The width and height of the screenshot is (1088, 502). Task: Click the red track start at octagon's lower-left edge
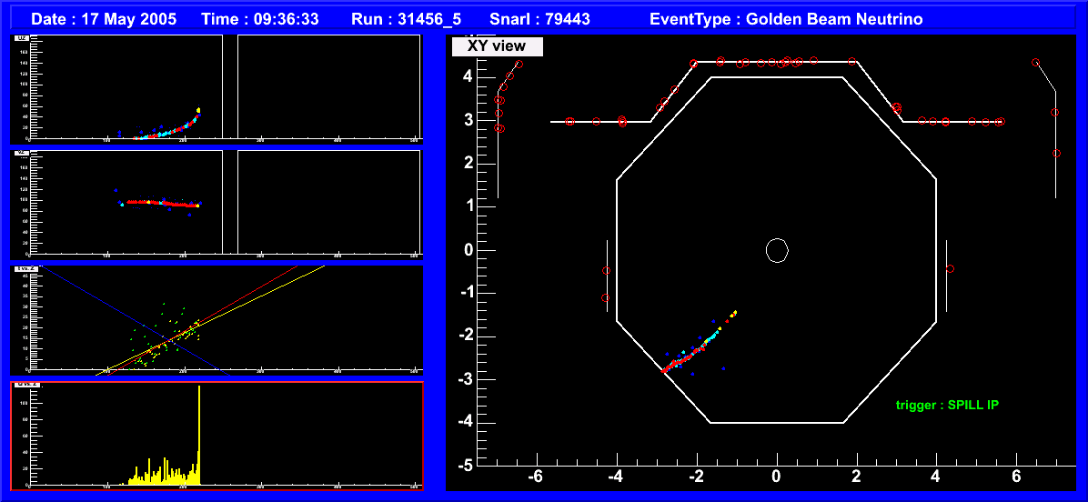(x=664, y=370)
